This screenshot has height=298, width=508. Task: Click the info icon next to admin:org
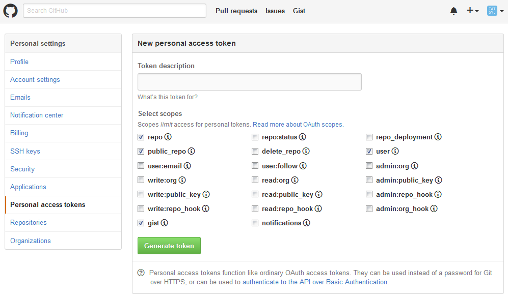point(414,165)
